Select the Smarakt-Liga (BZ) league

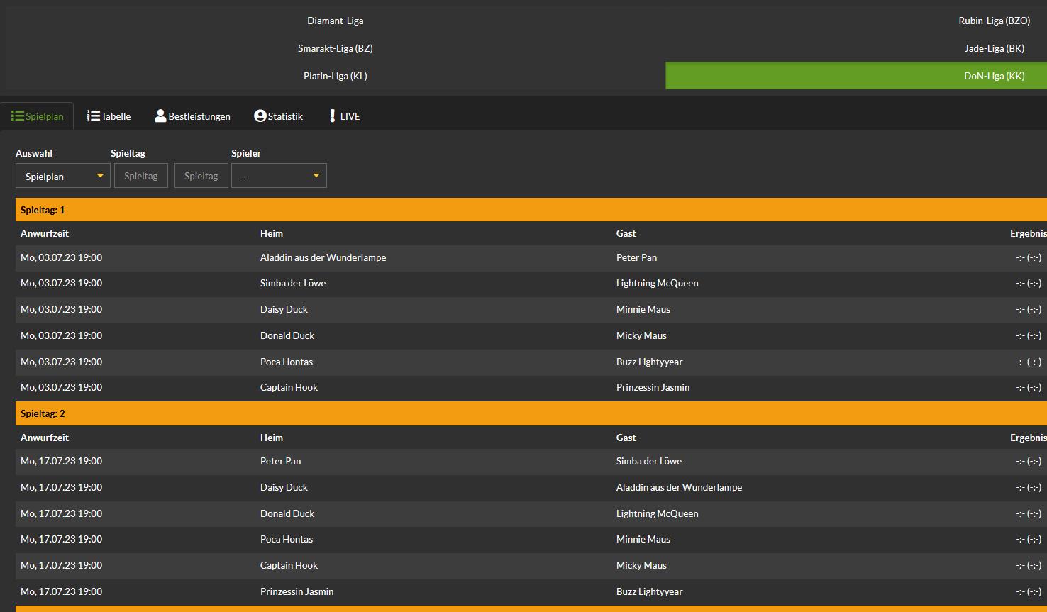click(336, 49)
